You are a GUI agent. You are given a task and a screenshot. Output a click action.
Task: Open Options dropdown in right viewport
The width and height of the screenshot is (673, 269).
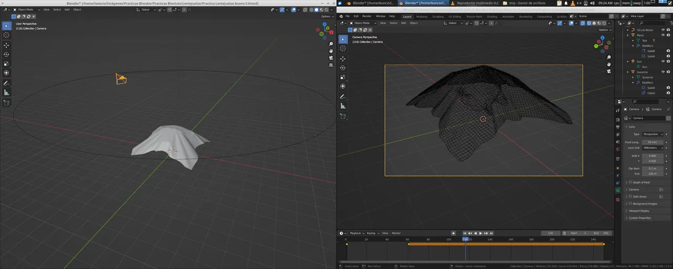click(605, 29)
